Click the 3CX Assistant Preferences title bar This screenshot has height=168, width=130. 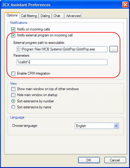(x=61, y=5)
